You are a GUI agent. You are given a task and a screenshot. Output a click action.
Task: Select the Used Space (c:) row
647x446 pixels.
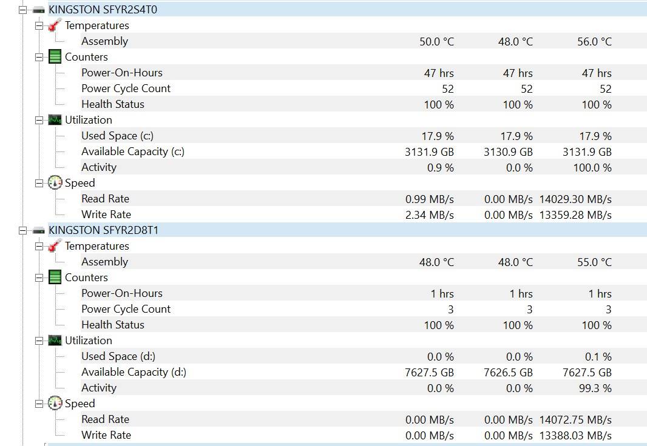(117, 136)
